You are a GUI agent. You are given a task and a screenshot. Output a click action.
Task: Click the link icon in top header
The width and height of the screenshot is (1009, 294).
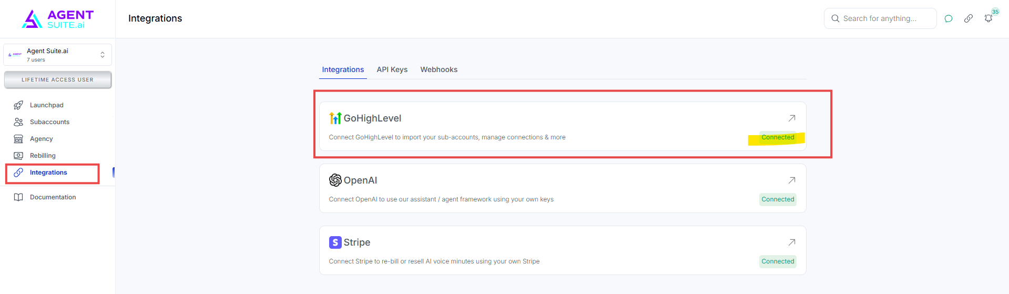point(969,18)
